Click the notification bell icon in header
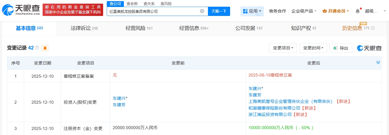This screenshot has width=389, height=135. pyautogui.click(x=357, y=11)
